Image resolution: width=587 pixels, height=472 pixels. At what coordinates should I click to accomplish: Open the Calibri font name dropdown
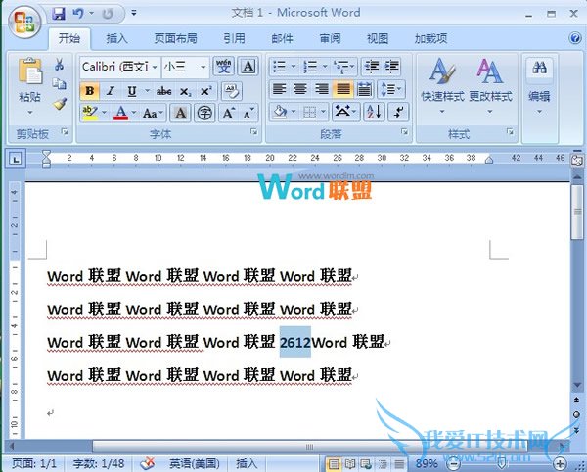(155, 68)
